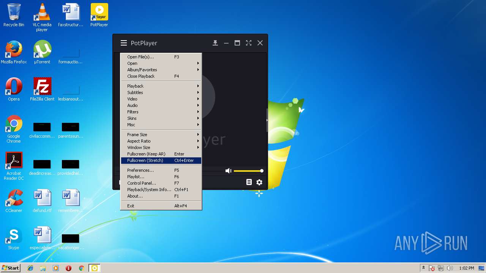Screen dimensions: 486x273
Task: Launch Skype from the desktop
Action: coord(14,238)
